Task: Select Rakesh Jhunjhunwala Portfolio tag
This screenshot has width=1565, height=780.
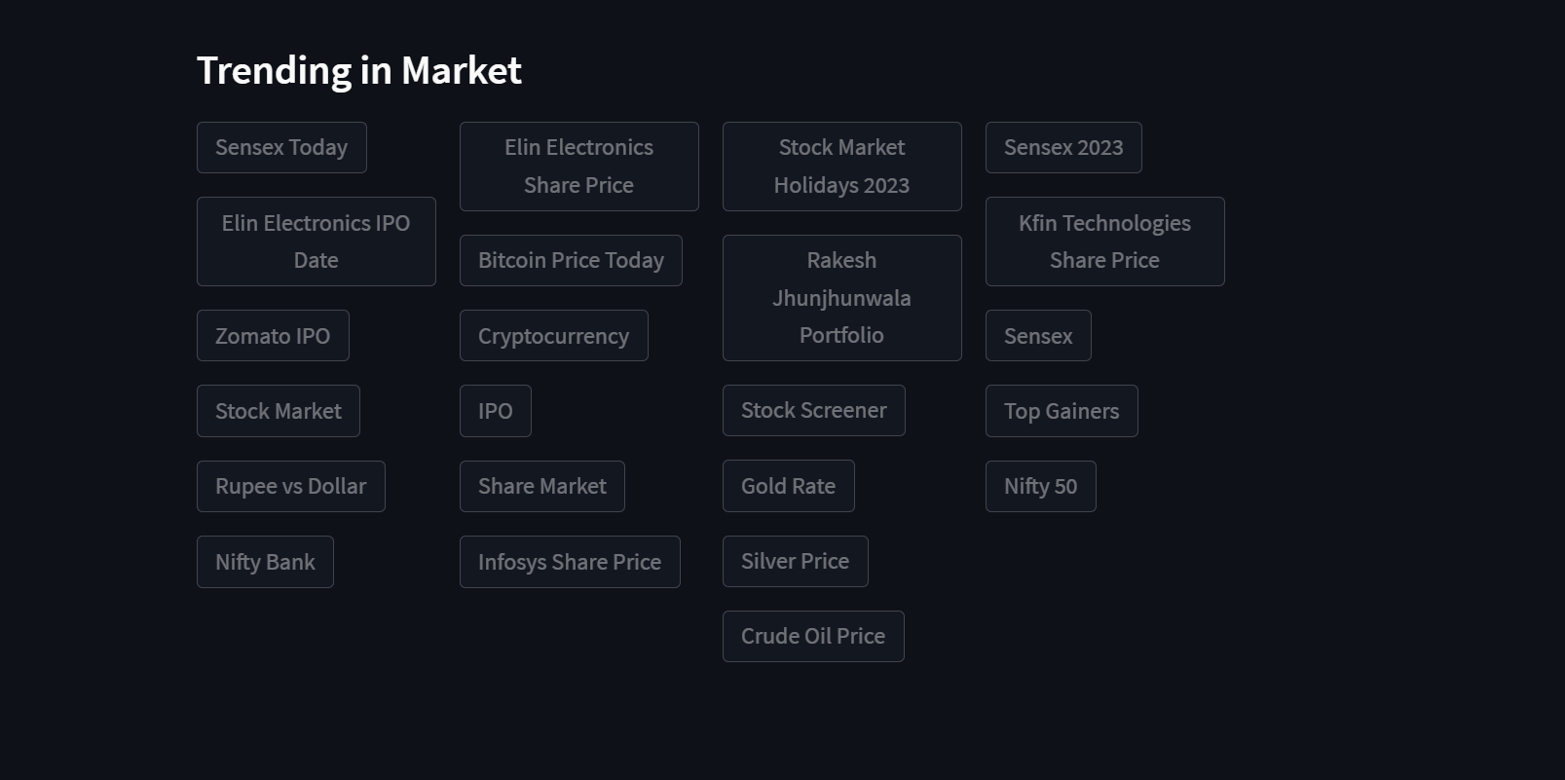Action: tap(841, 298)
